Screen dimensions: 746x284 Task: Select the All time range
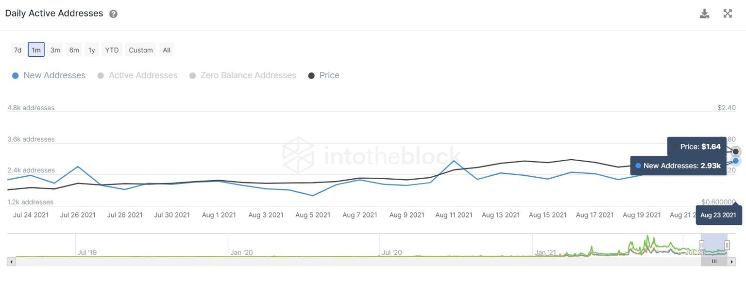tap(167, 50)
